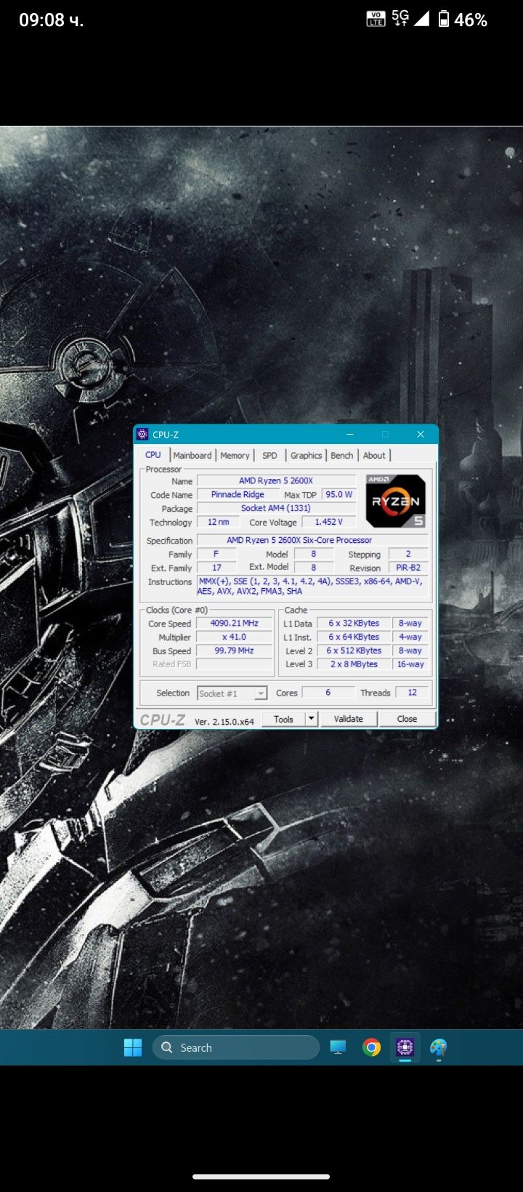Click the AMD Ryzen 5 logo
Image resolution: width=523 pixels, height=1192 pixels.
click(396, 501)
